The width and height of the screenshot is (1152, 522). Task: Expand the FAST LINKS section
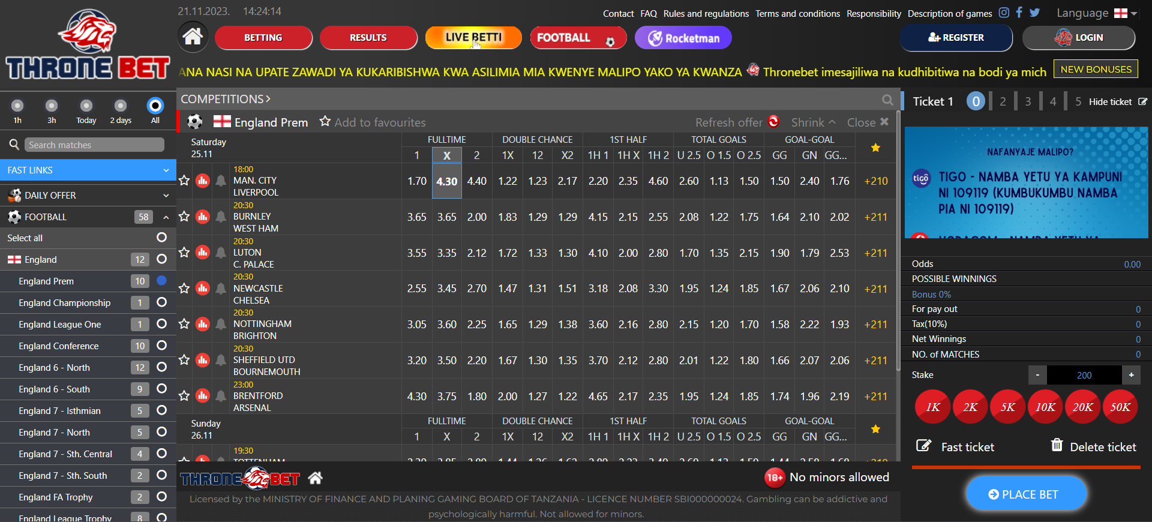(x=88, y=170)
